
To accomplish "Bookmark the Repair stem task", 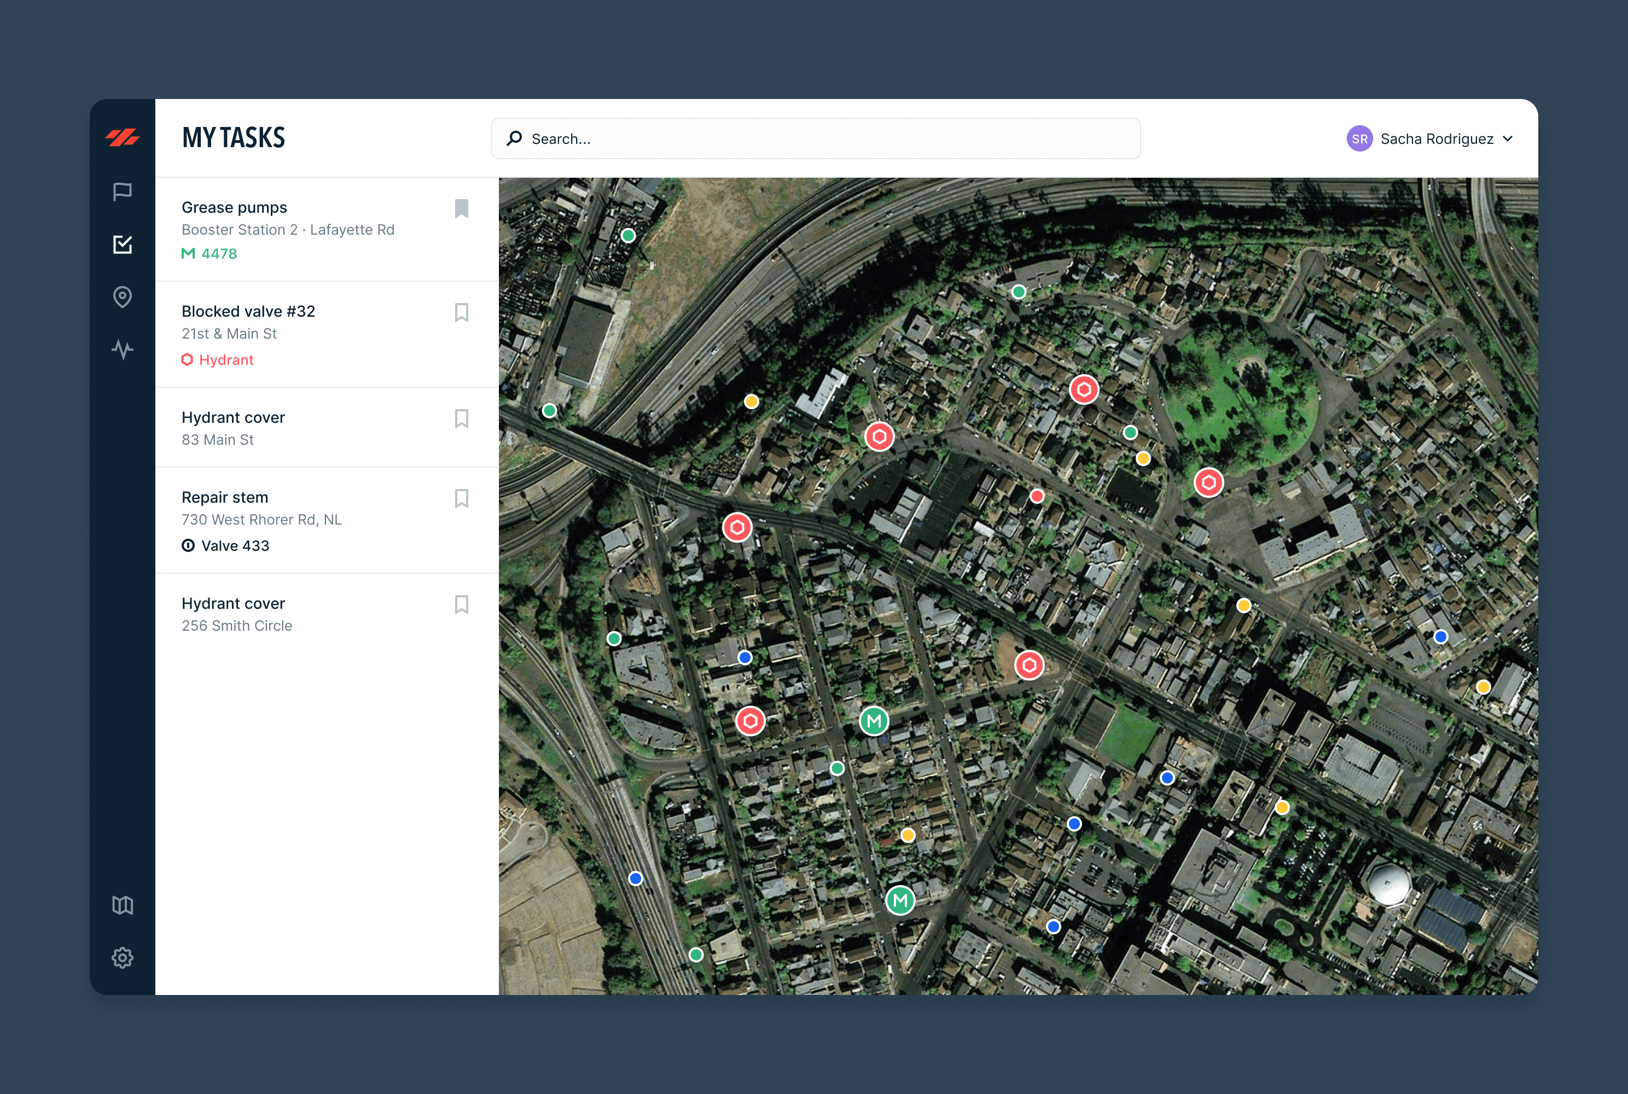I will point(461,498).
